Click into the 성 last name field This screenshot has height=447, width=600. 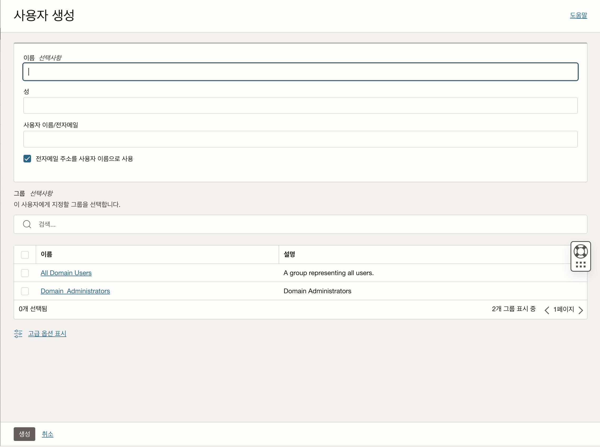[300, 106]
